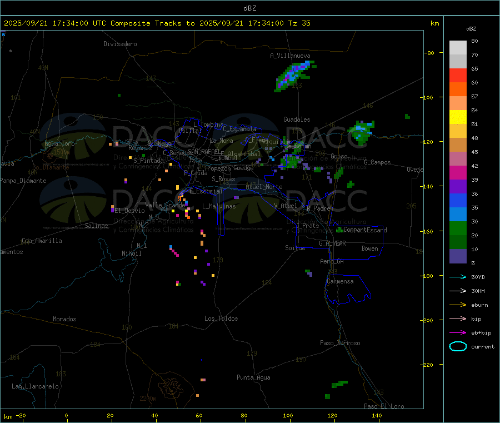Click the El_Desvio map label

(x=129, y=211)
